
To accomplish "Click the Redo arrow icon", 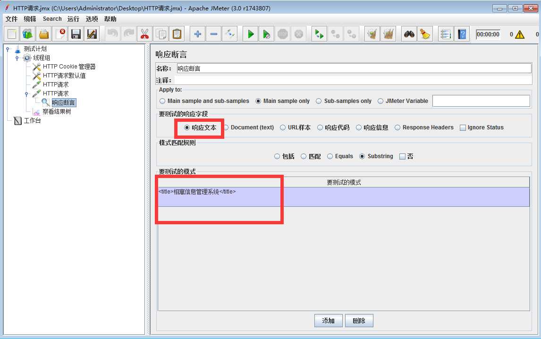I will point(129,34).
